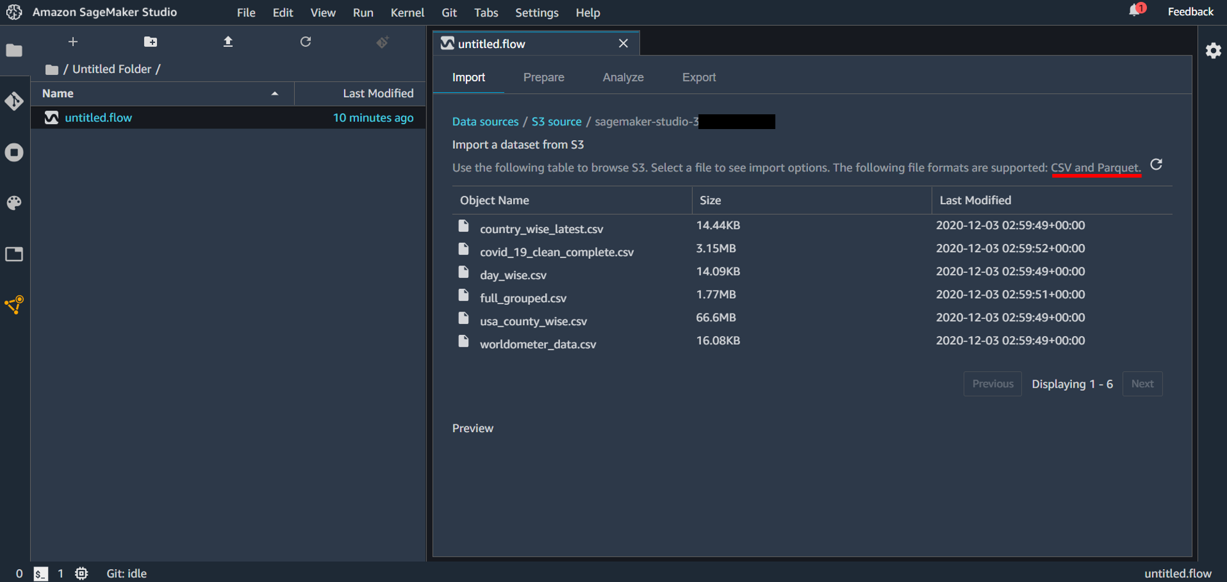Click the flow icon on untitled.flow tab
The height and width of the screenshot is (582, 1227).
(x=447, y=44)
